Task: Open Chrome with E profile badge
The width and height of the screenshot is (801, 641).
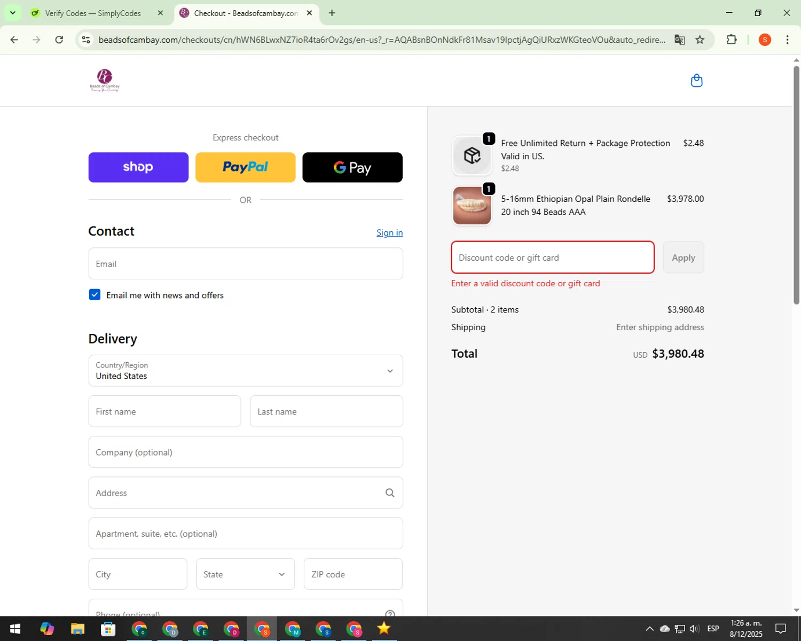Action: pos(201,629)
